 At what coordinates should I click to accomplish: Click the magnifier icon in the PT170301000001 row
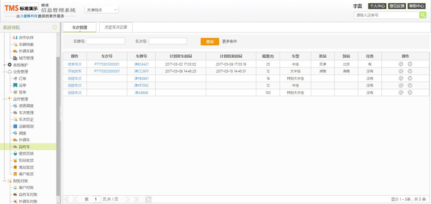tap(401, 64)
